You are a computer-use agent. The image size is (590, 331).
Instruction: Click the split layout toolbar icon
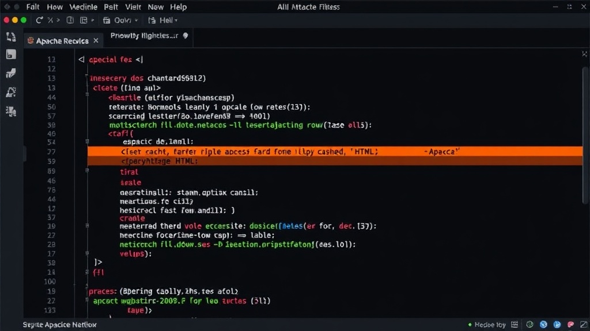[84, 20]
